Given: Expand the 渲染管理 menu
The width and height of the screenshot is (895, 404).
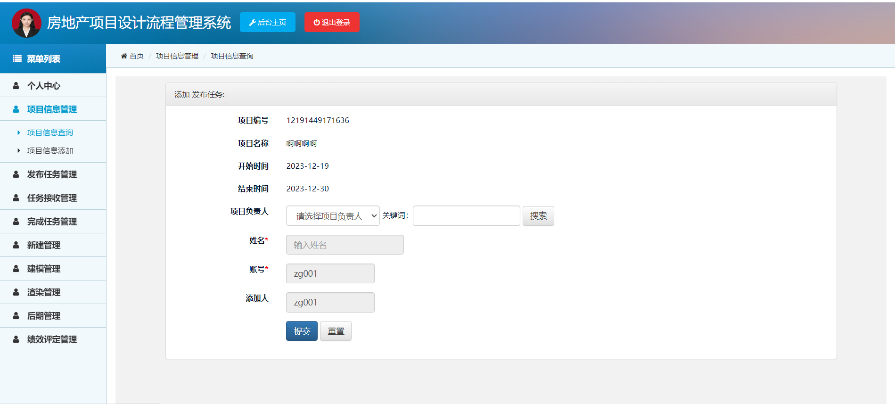Looking at the screenshot, I should [53, 292].
